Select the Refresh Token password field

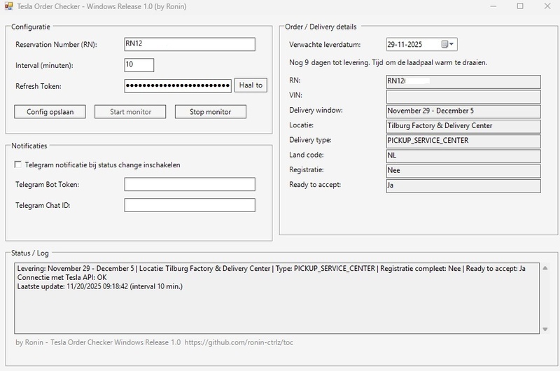tap(178, 85)
